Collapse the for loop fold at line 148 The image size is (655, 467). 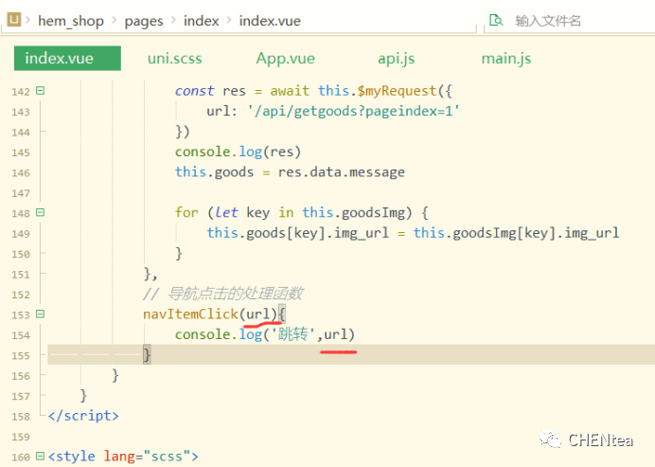point(40,213)
